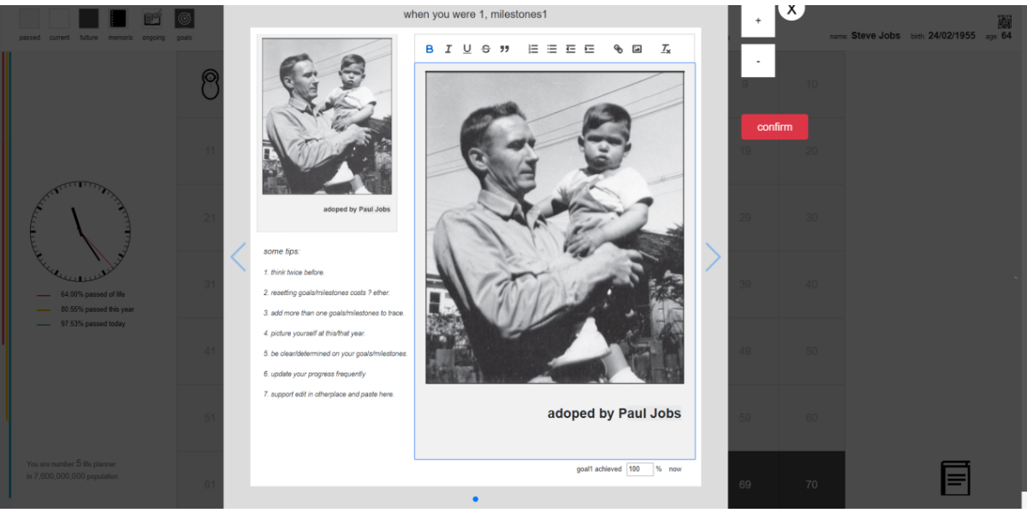Viewport: 1027px width, 513px height.
Task: Insert an image into the editor
Action: pyautogui.click(x=637, y=49)
